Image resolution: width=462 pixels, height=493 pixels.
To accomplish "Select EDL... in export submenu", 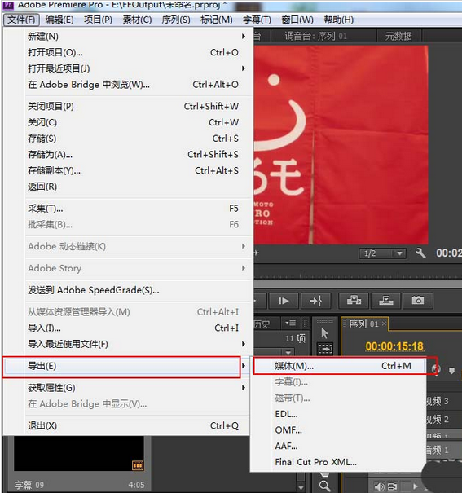I will (x=339, y=414).
